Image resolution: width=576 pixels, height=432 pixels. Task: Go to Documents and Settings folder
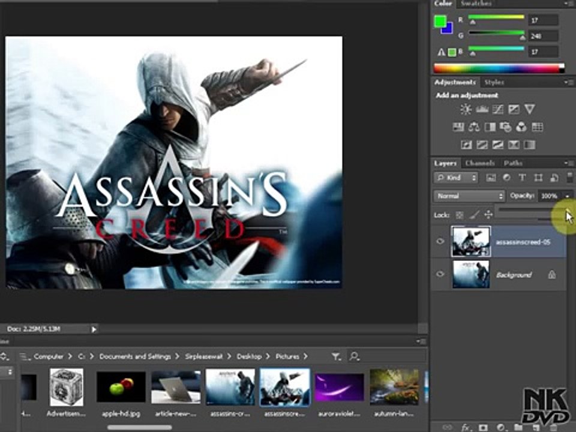tap(135, 356)
